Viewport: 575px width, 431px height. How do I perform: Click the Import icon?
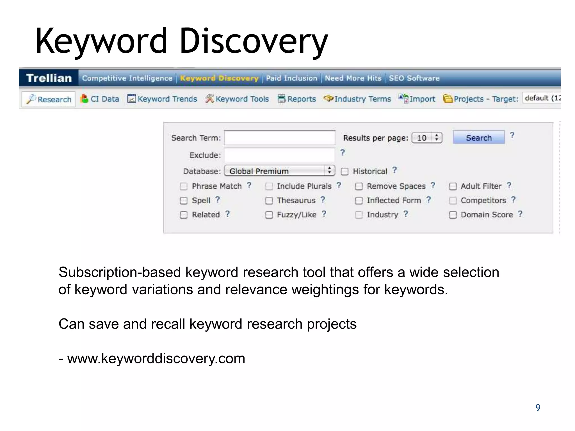pos(403,98)
